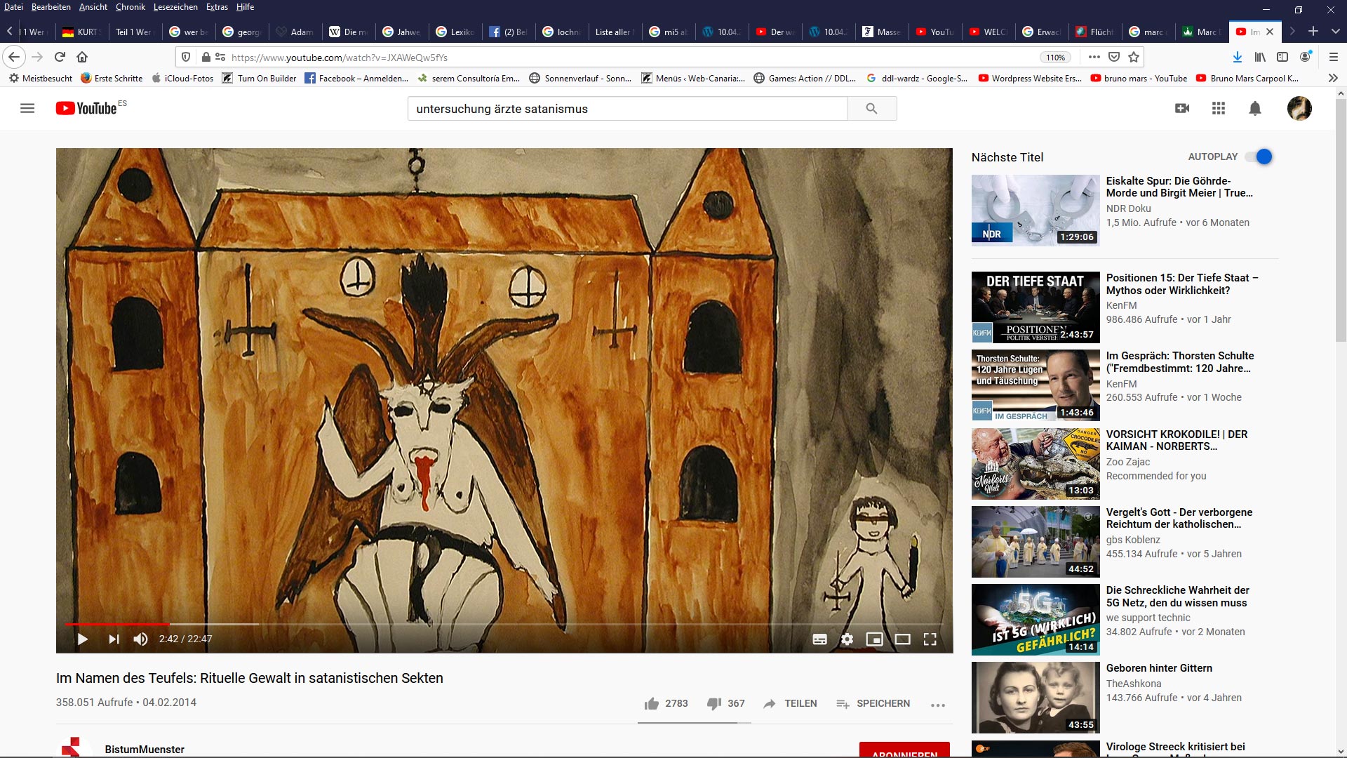Show site security lock information
1347x758 pixels.
pyautogui.click(x=206, y=57)
